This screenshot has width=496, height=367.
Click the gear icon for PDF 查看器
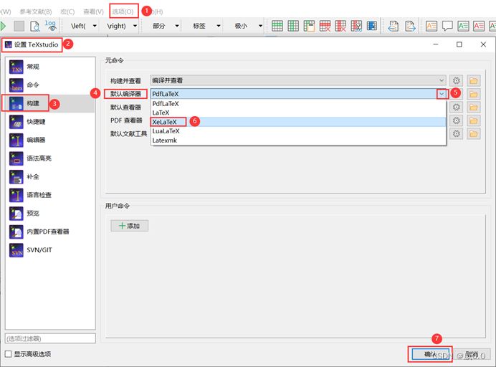456,120
